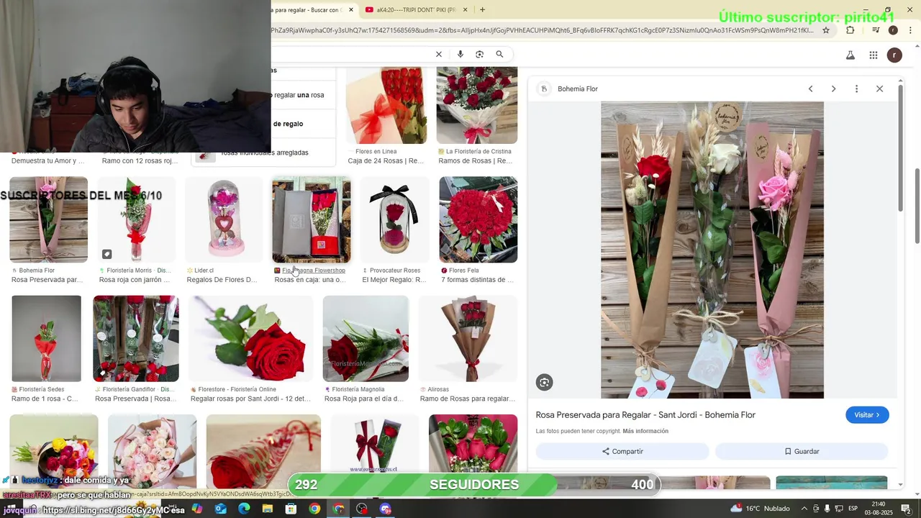Click the Google search input field
Screen dimensions: 921x518
point(351,55)
